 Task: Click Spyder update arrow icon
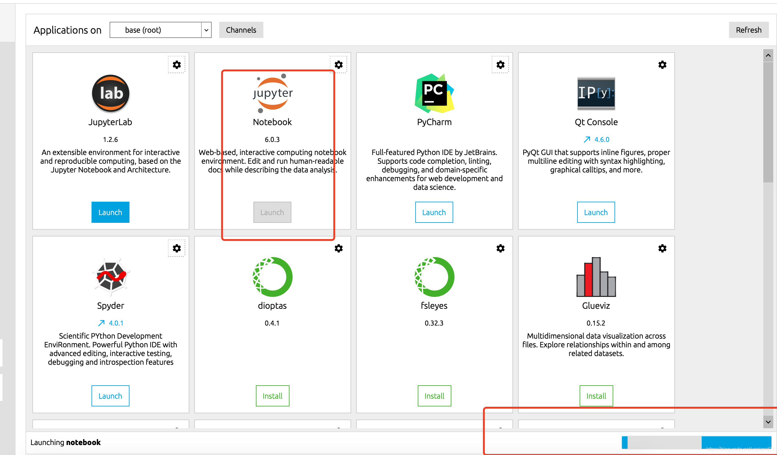(101, 323)
